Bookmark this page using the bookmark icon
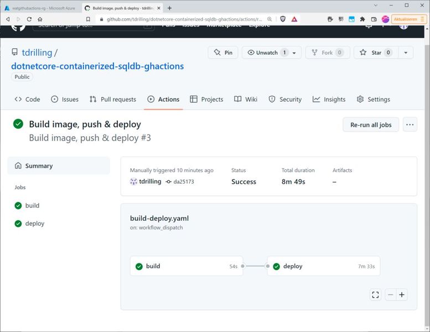The height and width of the screenshot is (332, 430). pos(88,19)
